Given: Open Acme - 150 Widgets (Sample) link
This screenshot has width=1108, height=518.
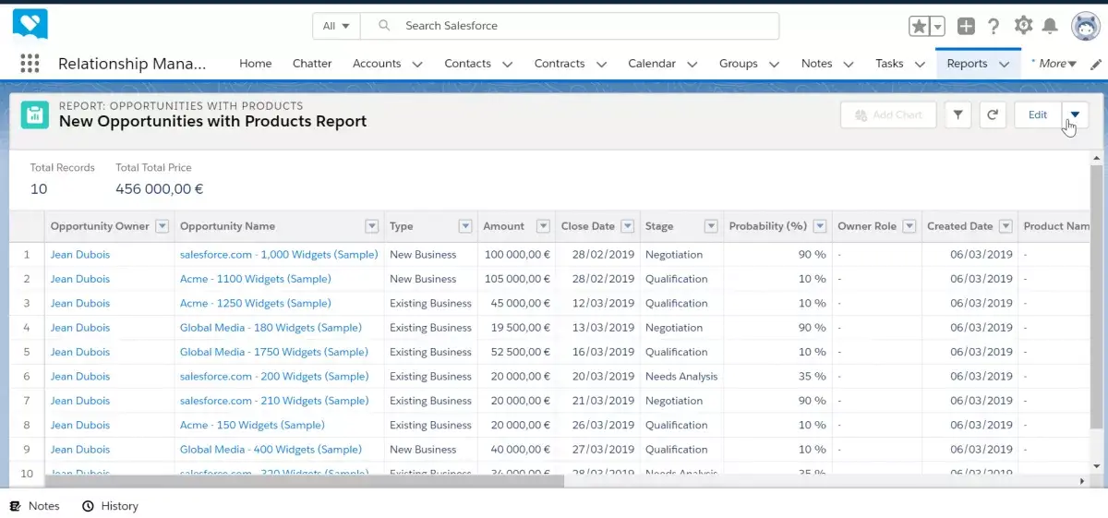Looking at the screenshot, I should pos(252,426).
